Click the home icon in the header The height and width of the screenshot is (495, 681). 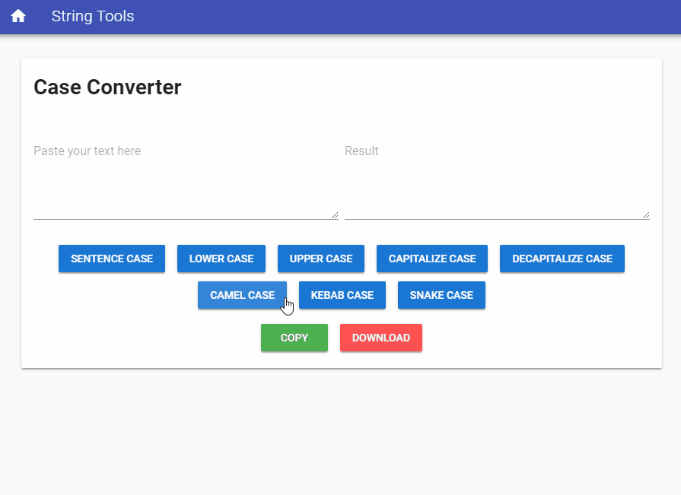tap(18, 16)
